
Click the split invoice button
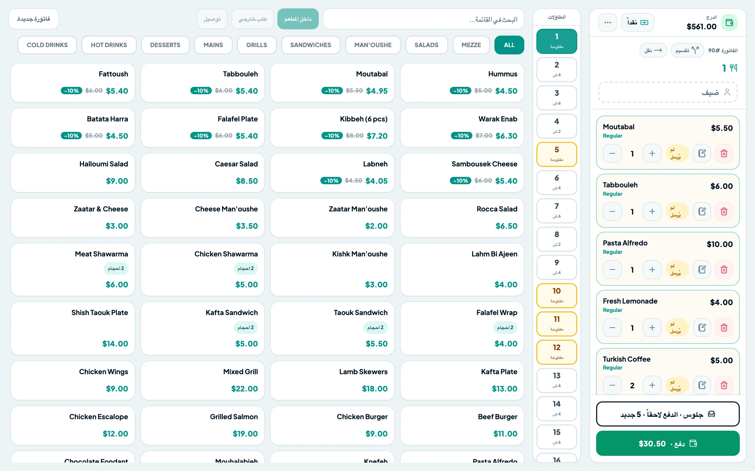[x=687, y=50]
